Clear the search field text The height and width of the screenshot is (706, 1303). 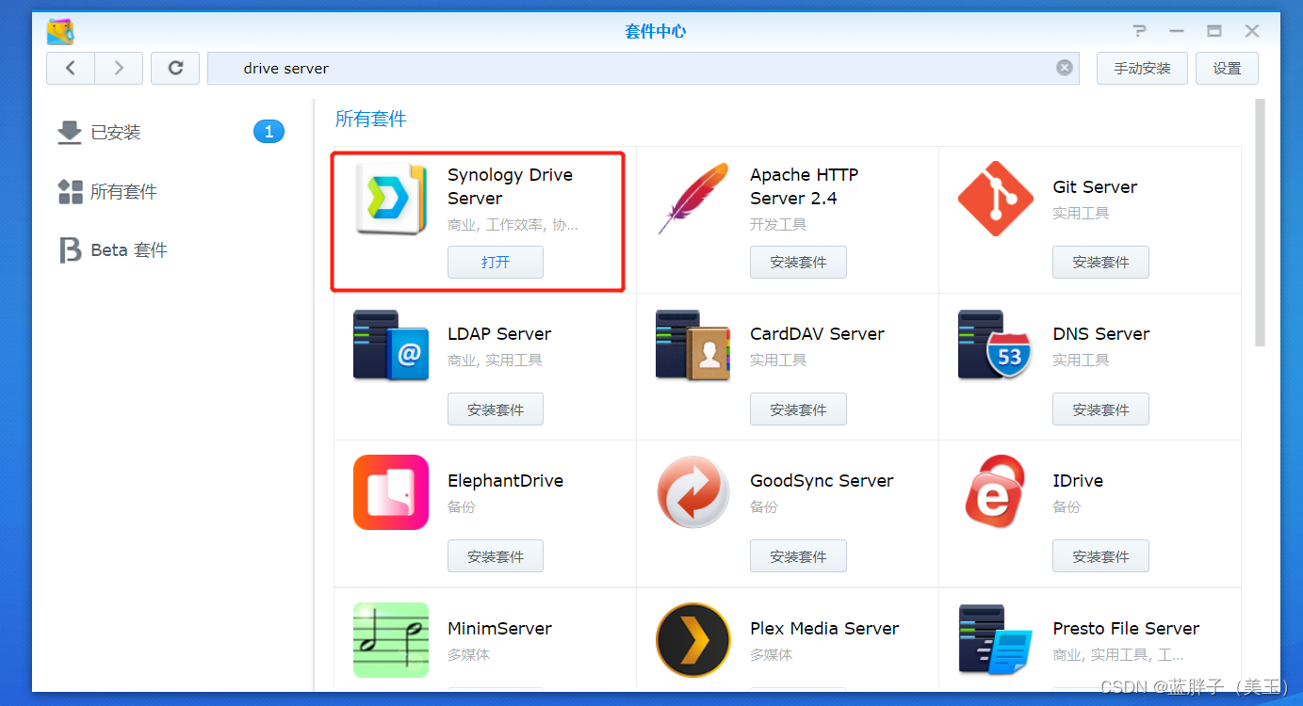1065,68
